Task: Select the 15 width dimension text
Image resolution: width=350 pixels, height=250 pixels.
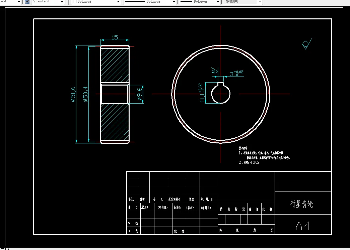Action: [x=115, y=37]
